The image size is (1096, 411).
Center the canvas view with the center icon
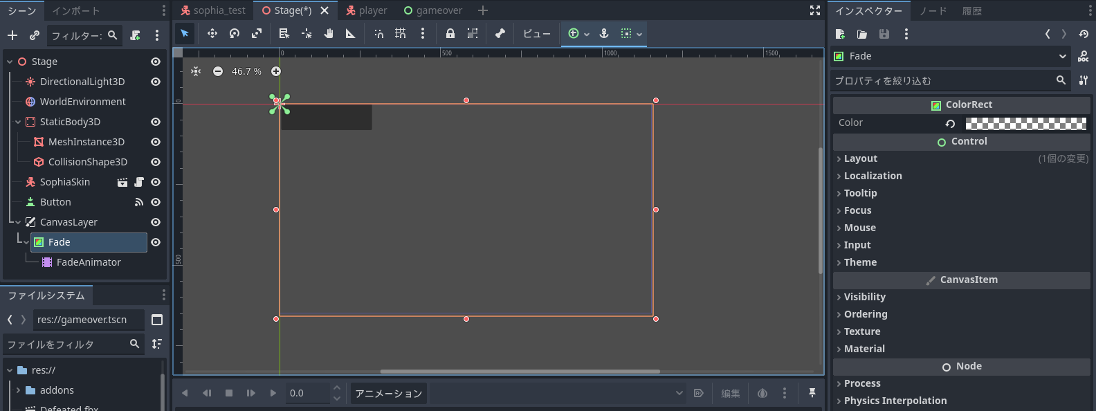(x=197, y=71)
